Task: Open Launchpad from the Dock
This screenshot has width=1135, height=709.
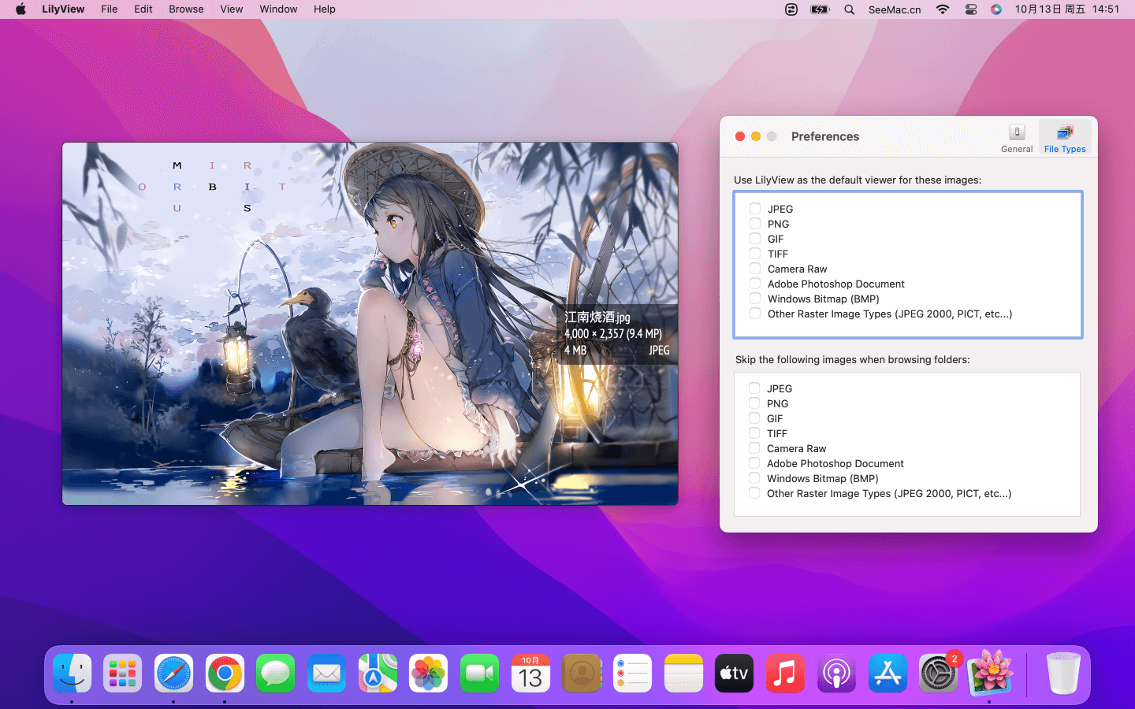Action: (122, 674)
